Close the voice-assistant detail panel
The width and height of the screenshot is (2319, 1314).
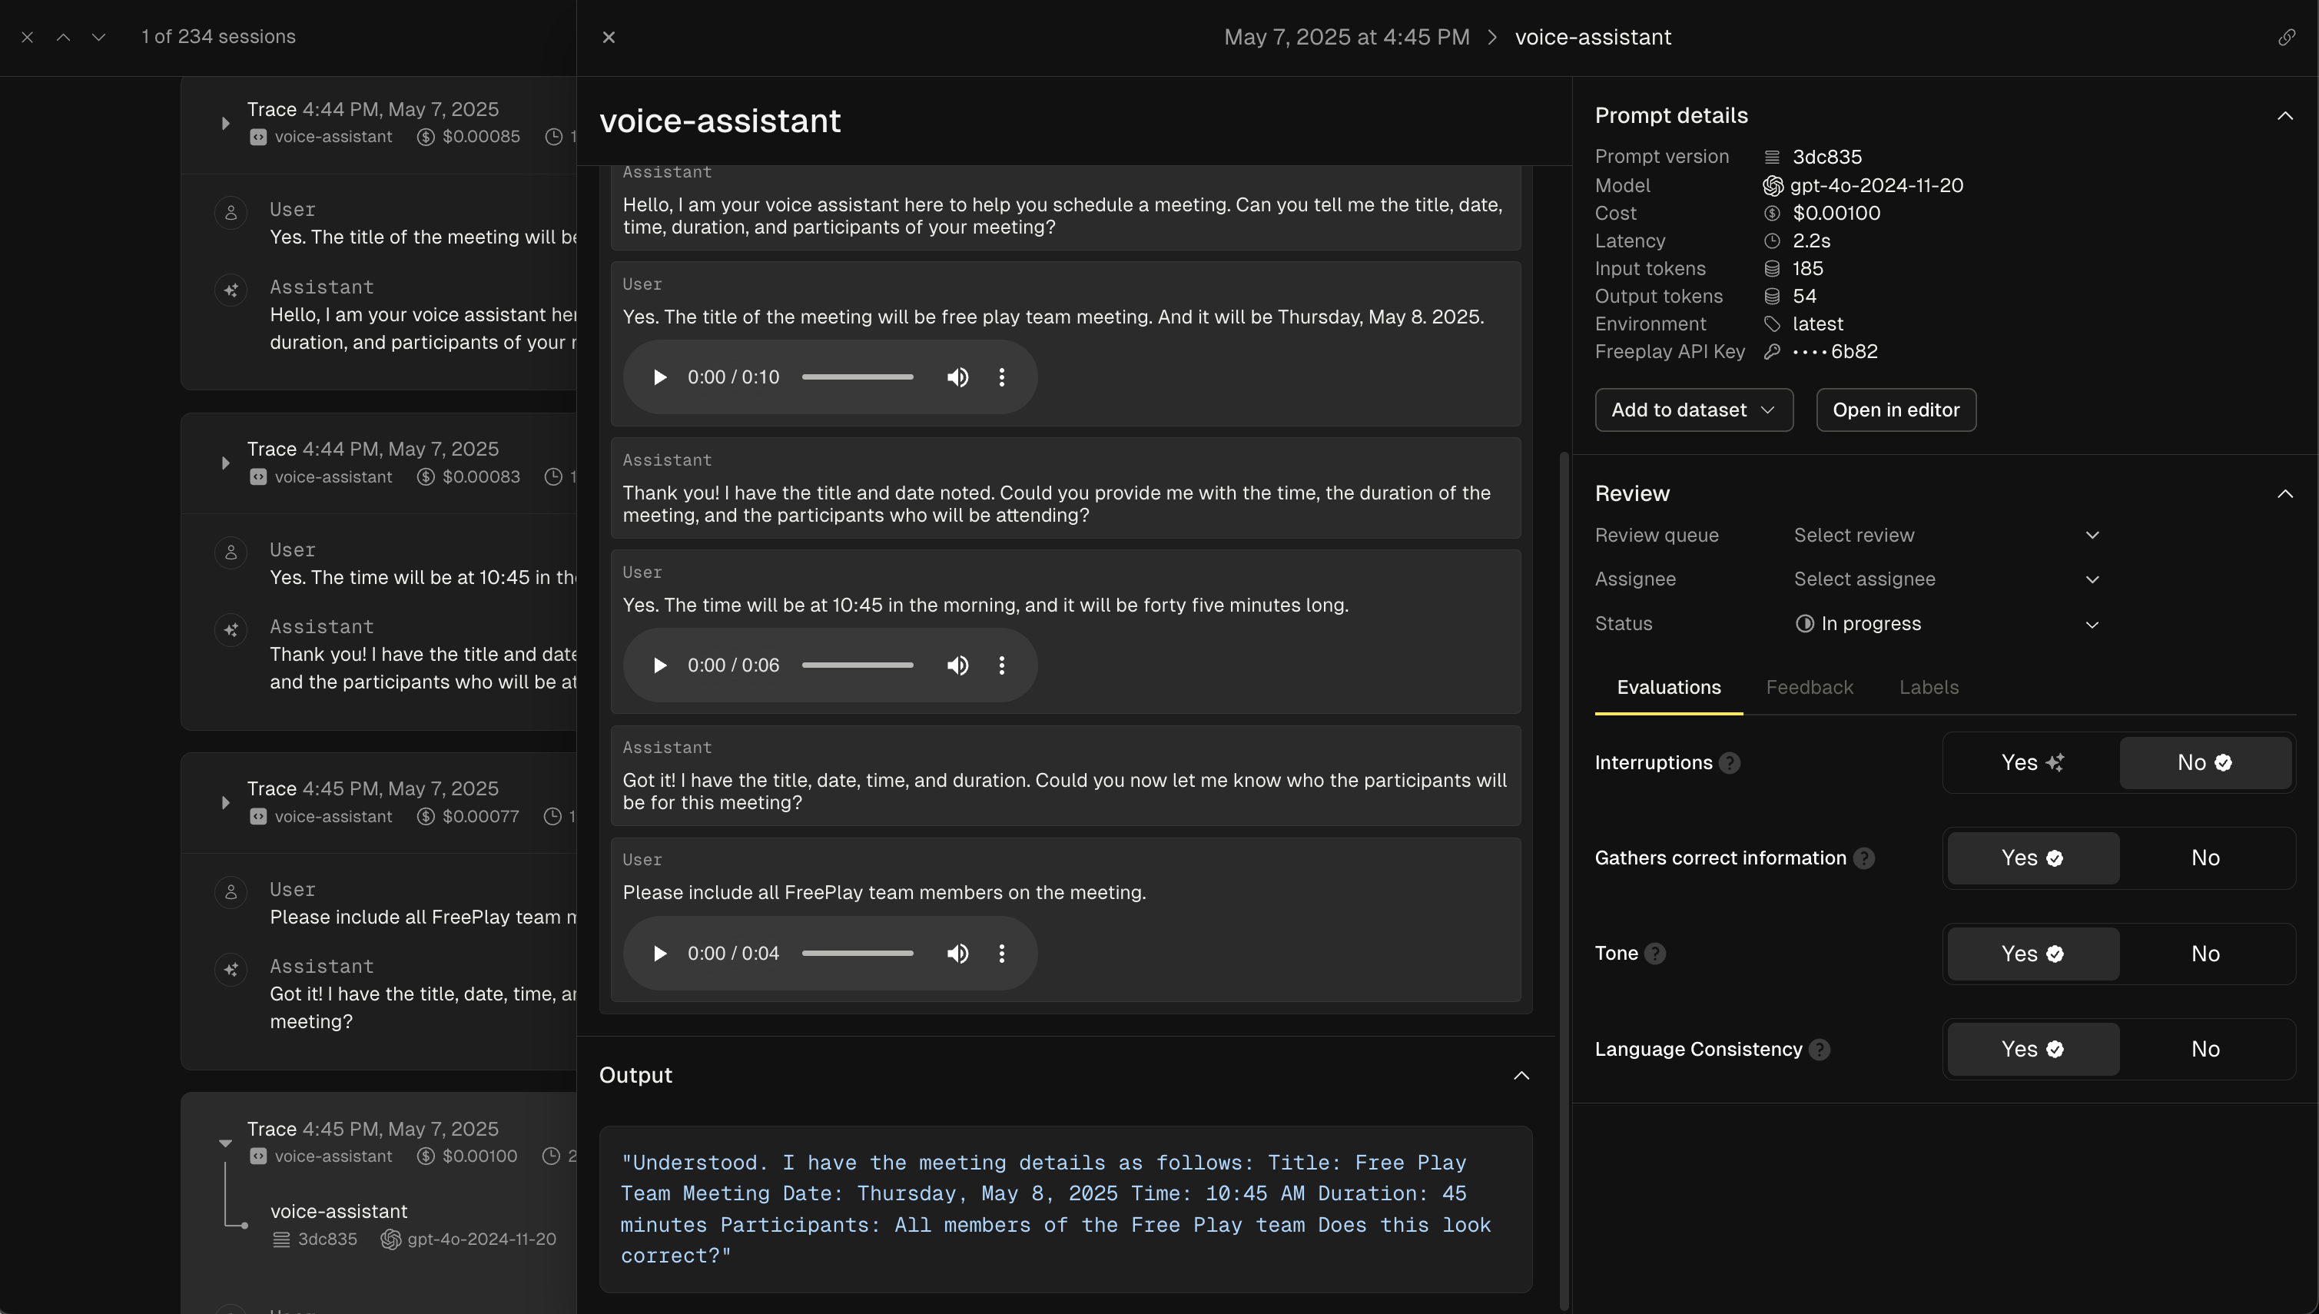point(609,37)
